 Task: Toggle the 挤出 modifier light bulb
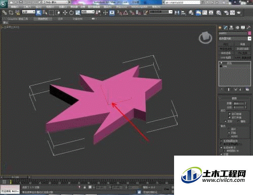pyautogui.click(x=221, y=63)
